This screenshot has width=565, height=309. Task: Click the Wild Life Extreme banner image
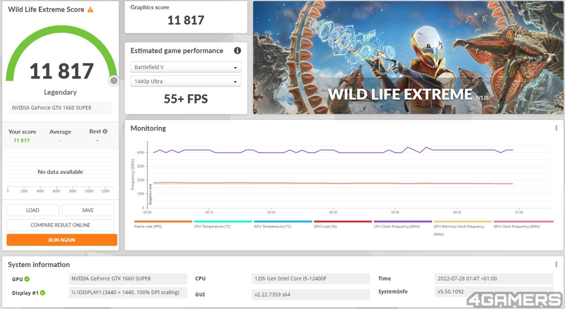(x=408, y=57)
